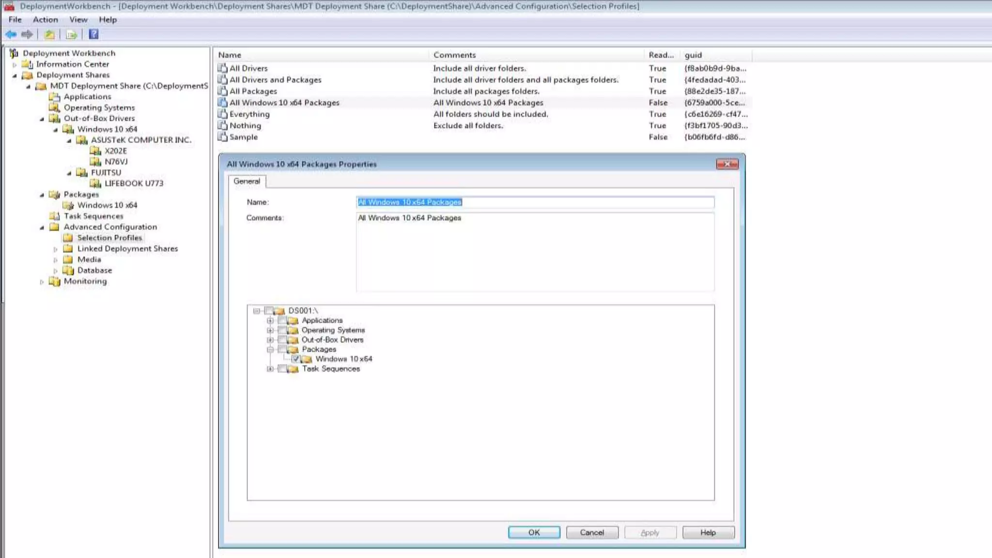Collapse the DS001:\ root node
992x558 pixels.
pos(256,311)
